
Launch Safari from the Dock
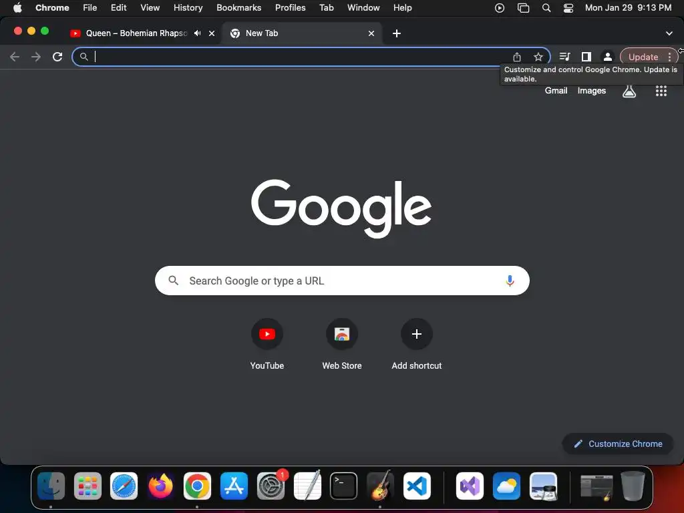coord(124,486)
